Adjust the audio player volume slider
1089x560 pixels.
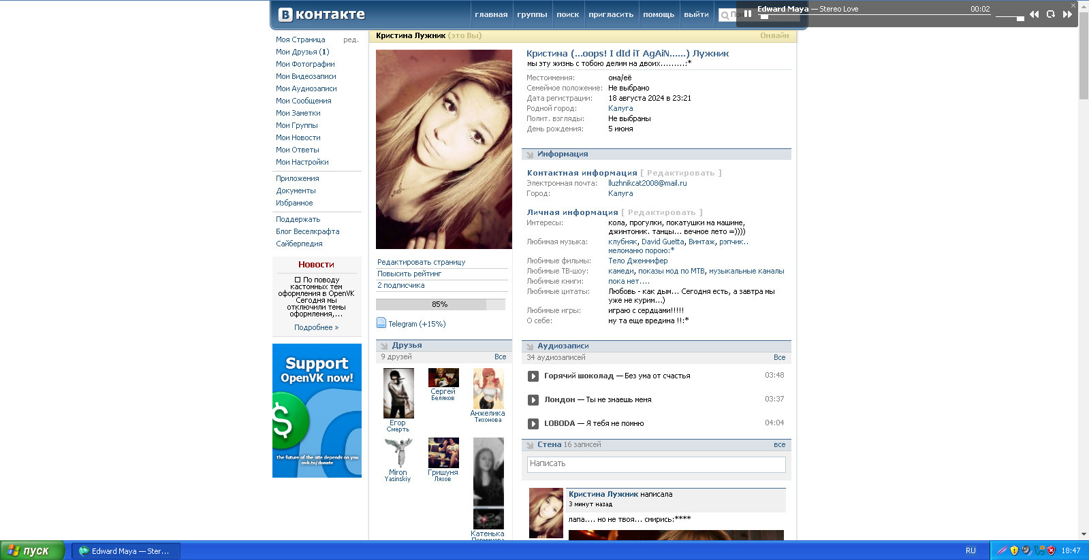pos(1010,18)
